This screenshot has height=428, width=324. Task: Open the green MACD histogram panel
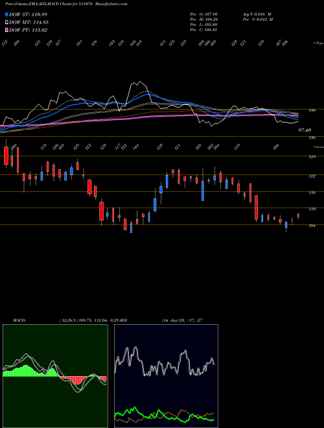point(55,376)
